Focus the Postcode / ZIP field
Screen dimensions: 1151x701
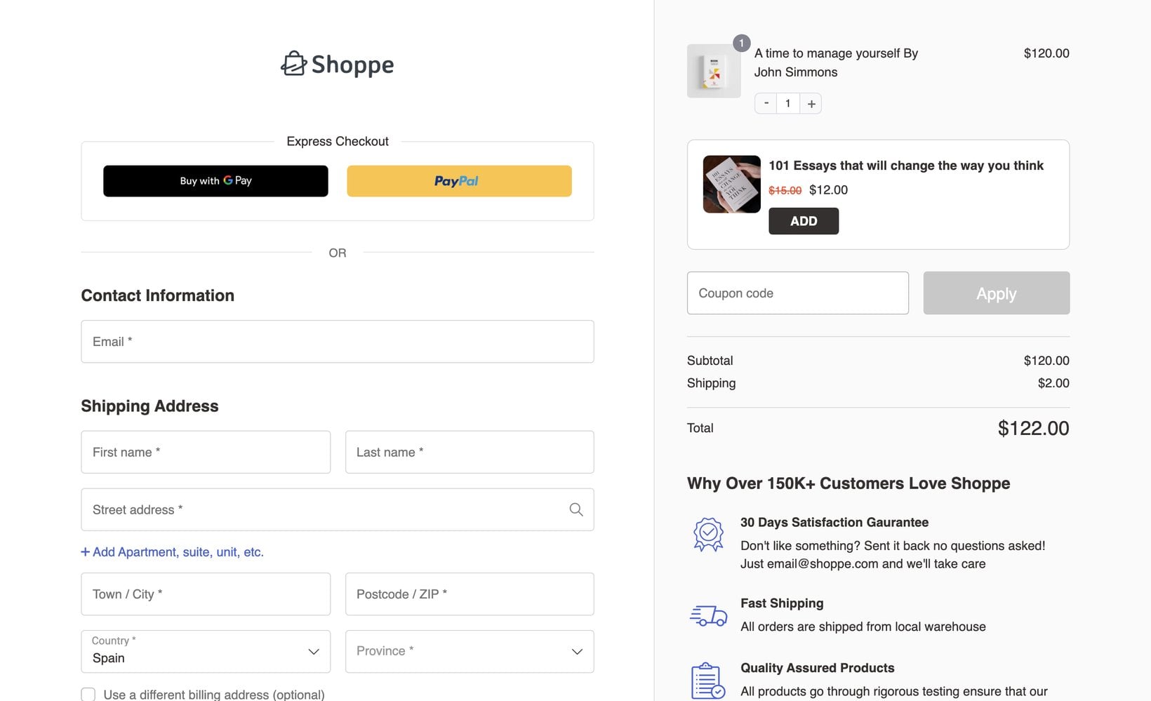[470, 594]
